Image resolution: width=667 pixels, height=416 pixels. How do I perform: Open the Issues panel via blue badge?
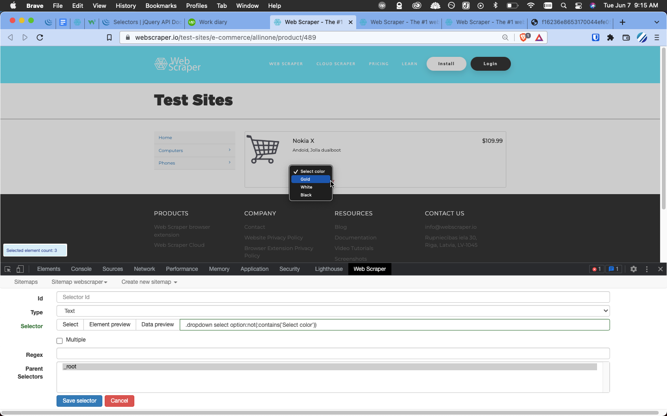coord(614,269)
